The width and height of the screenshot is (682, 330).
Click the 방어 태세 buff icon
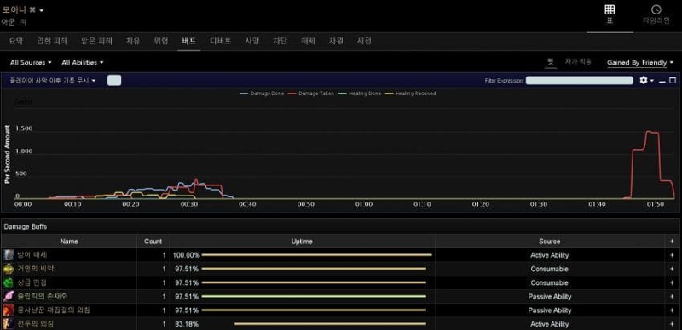(x=9, y=255)
